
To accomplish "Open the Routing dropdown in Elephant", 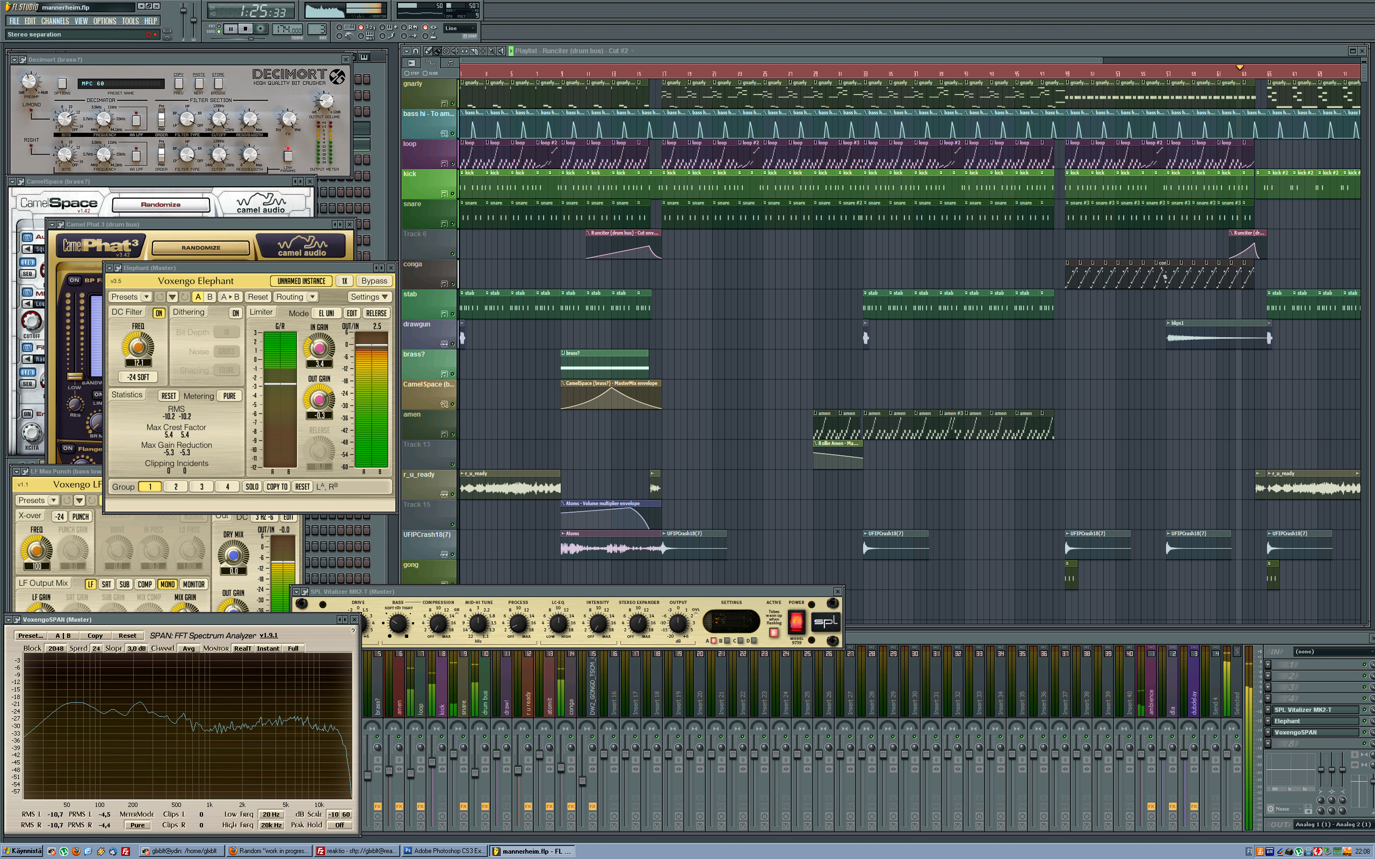I will (x=295, y=296).
